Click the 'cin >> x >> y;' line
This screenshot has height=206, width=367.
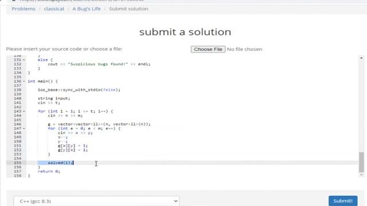[75, 133]
